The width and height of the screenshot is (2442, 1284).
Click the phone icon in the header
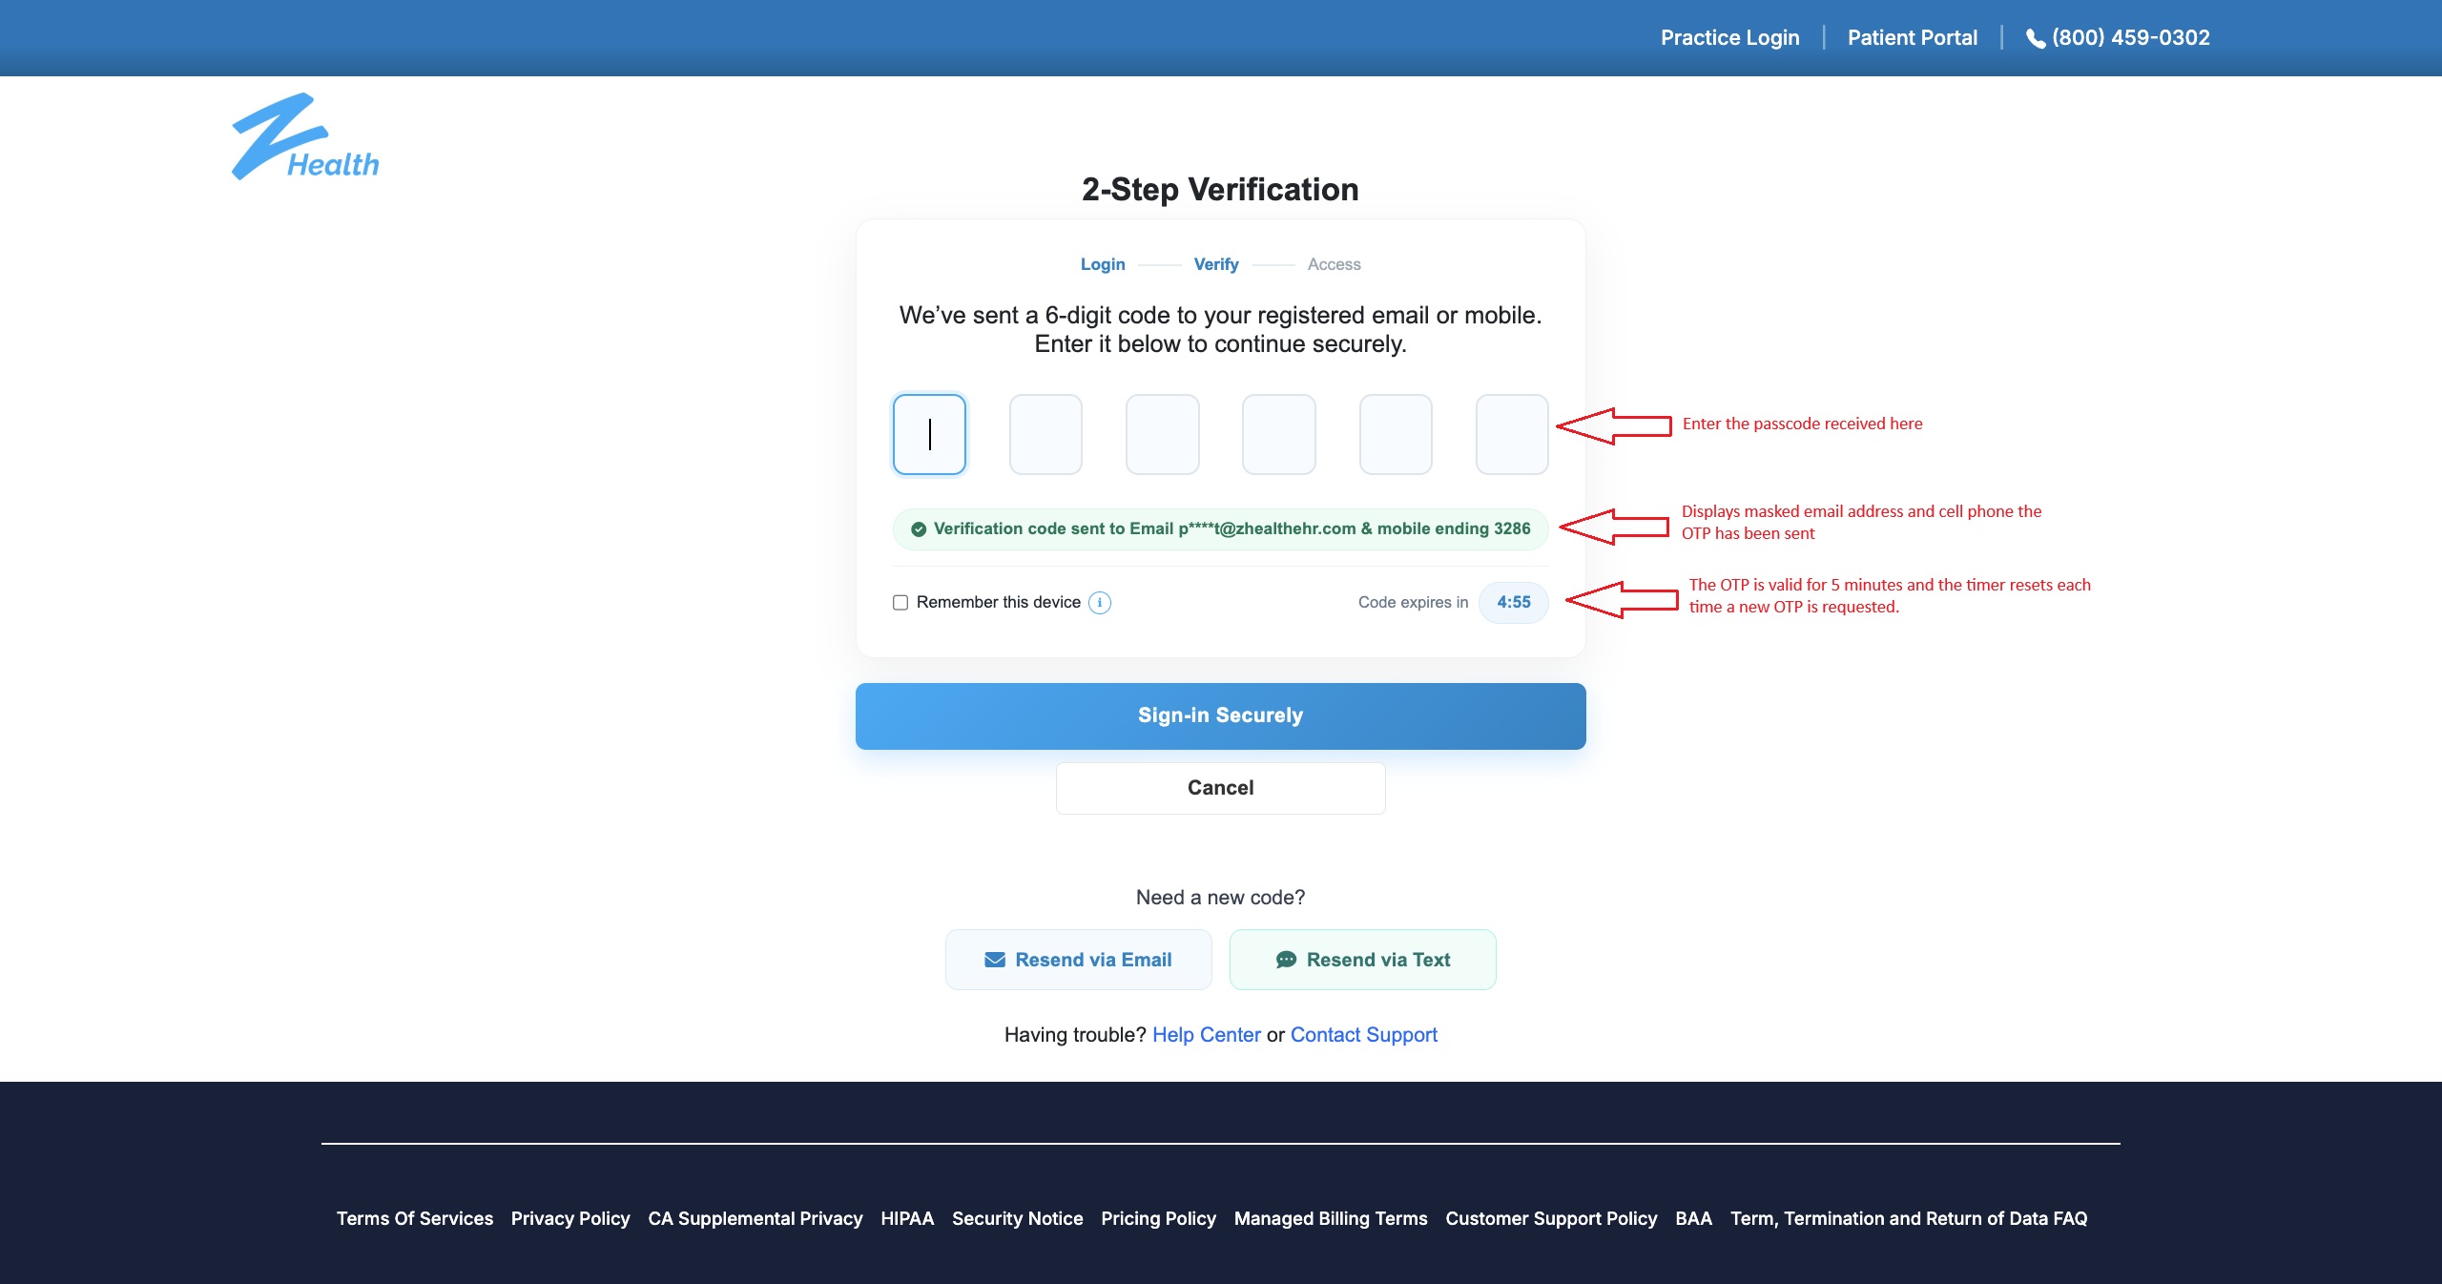(2035, 39)
